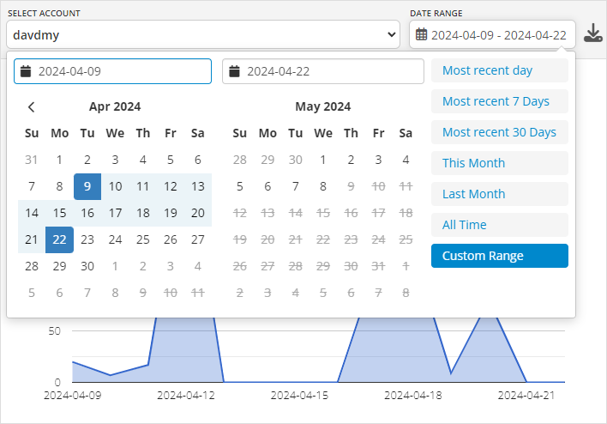Click the download report icon
Viewport: 607px width, 424px height.
(593, 33)
